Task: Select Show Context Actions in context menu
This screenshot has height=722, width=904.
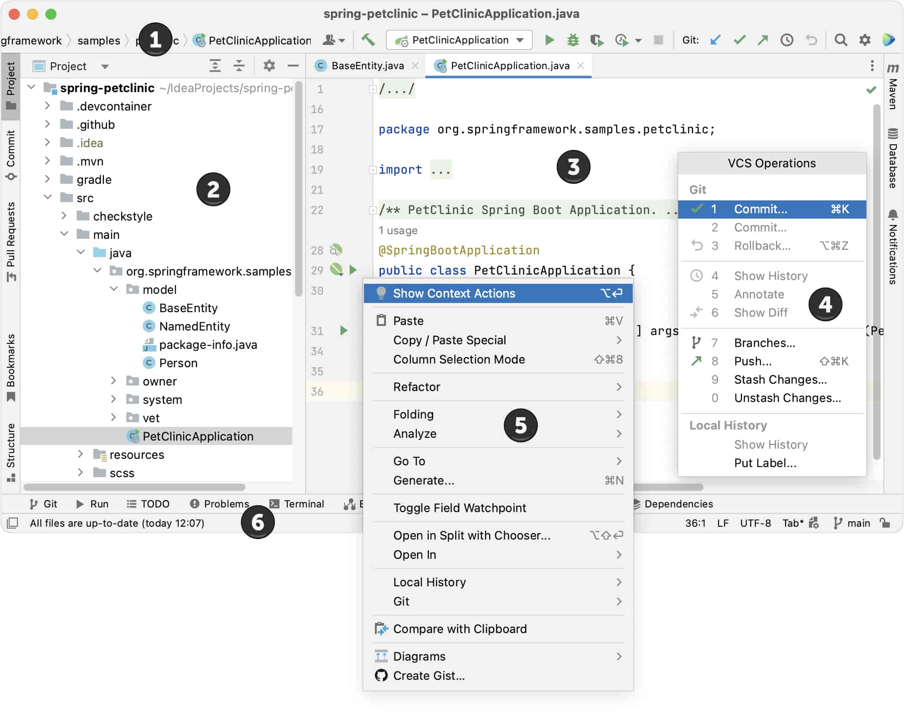Action: tap(498, 293)
